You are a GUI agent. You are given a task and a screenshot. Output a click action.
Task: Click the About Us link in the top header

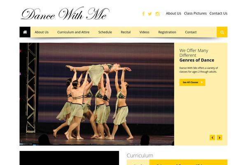173,14
